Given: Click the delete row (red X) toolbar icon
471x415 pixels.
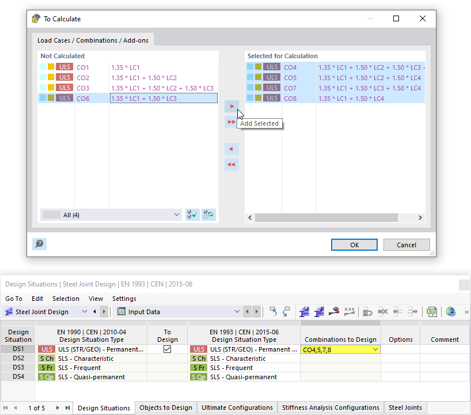Looking at the screenshot, I should point(382,312).
